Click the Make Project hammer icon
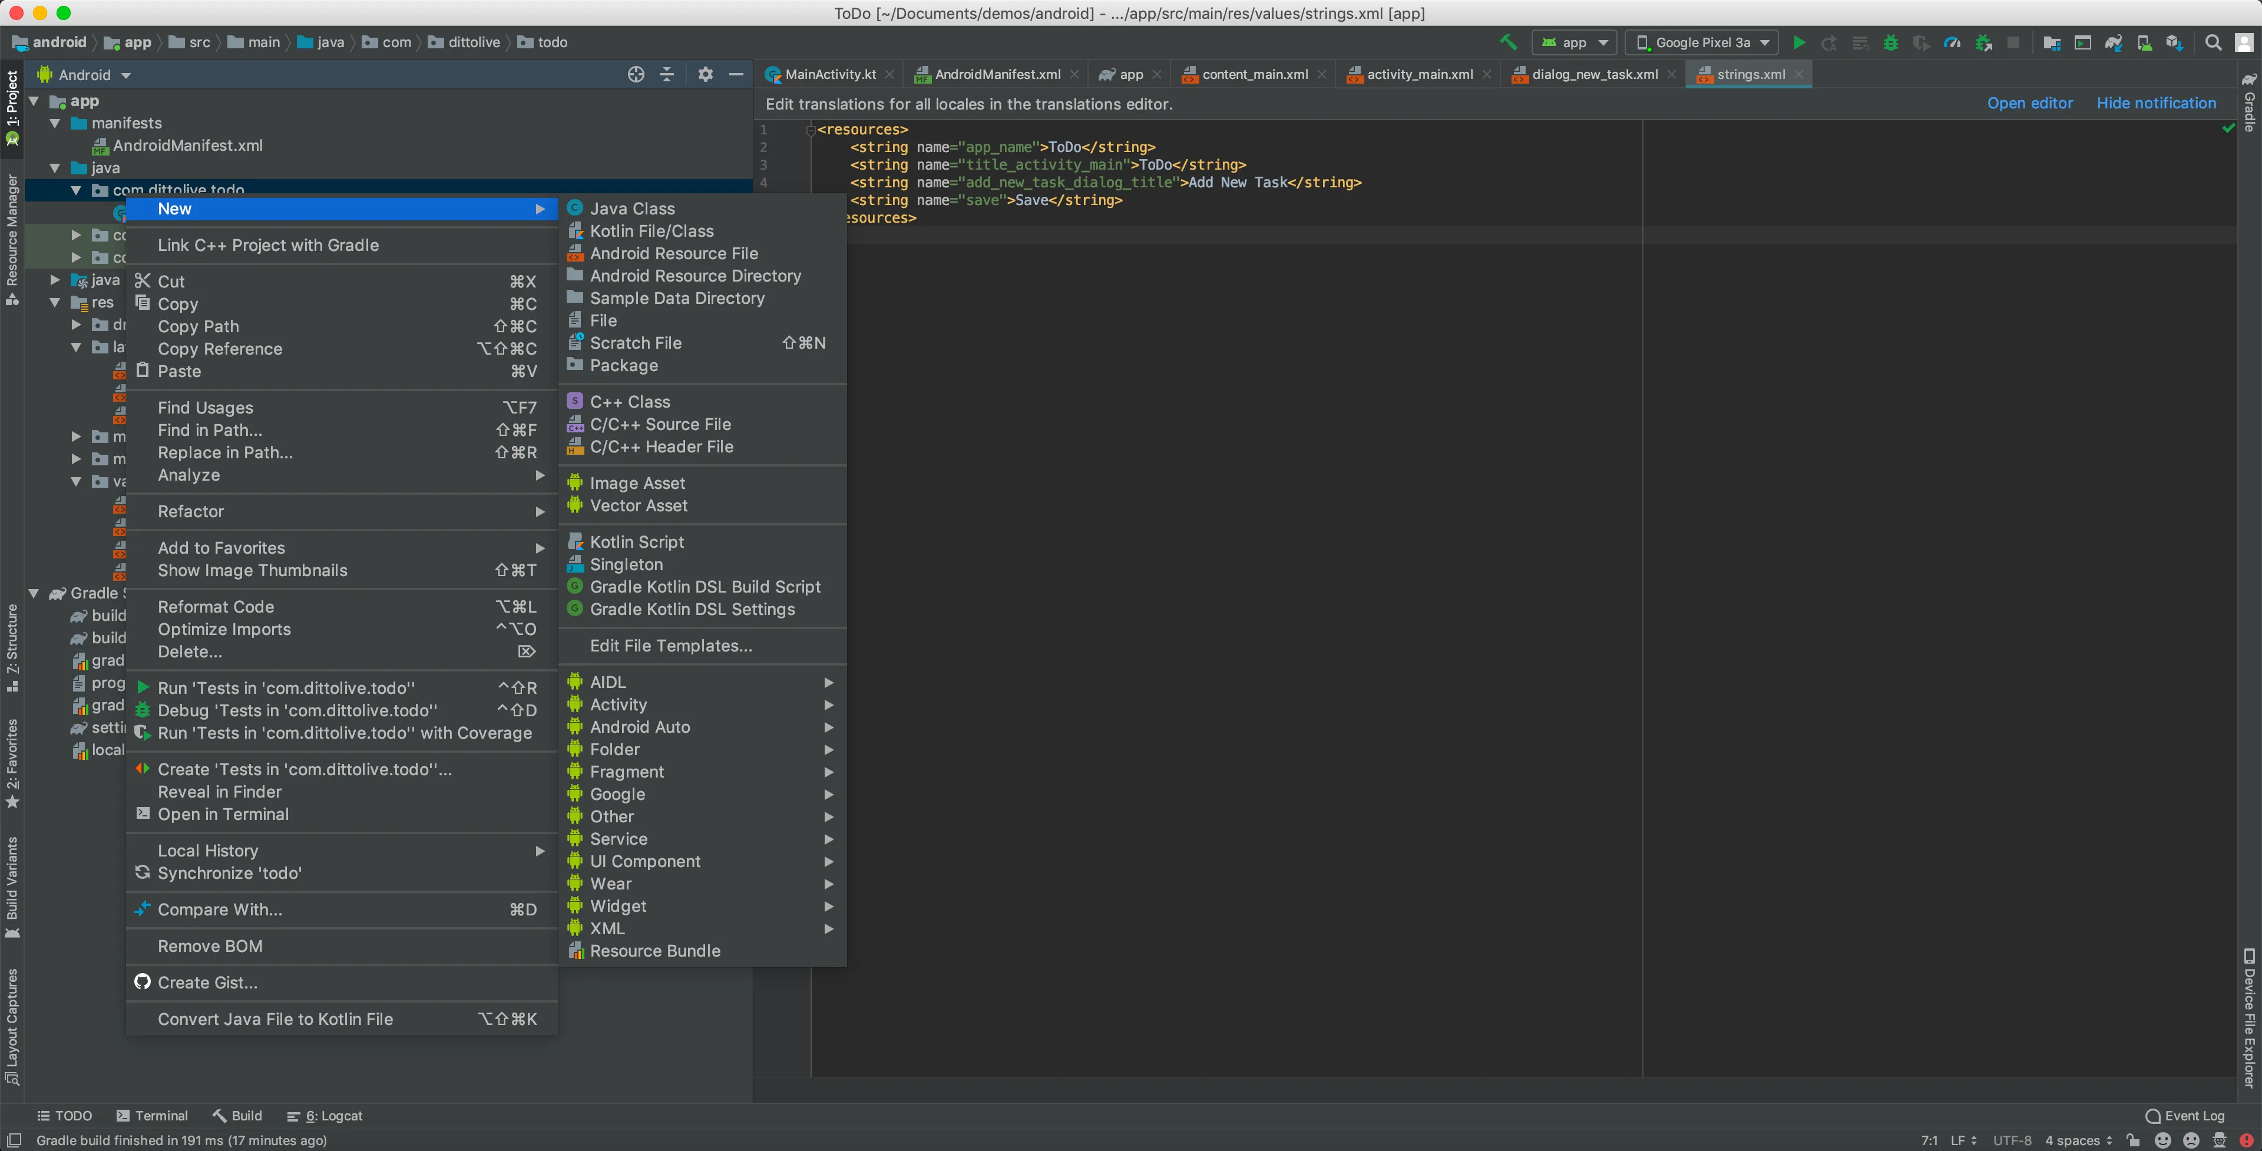The image size is (2262, 1151). (1508, 42)
